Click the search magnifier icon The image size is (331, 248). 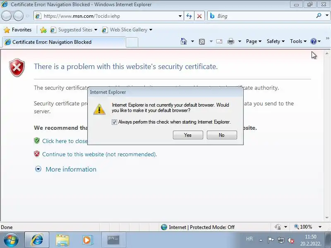319,16
